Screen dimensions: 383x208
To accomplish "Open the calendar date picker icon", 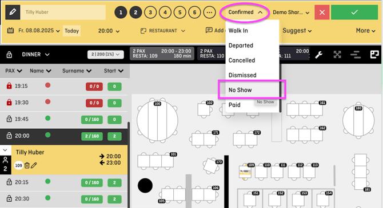I will point(10,30).
